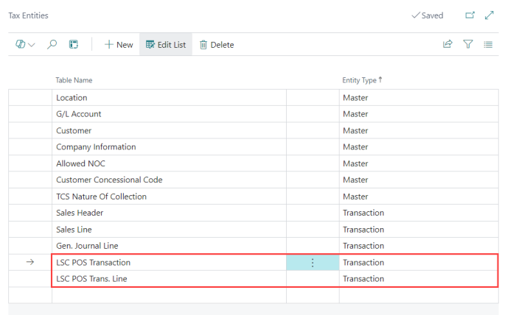The width and height of the screenshot is (516, 315).
Task: Click the Saved status indicator
Action: click(428, 15)
